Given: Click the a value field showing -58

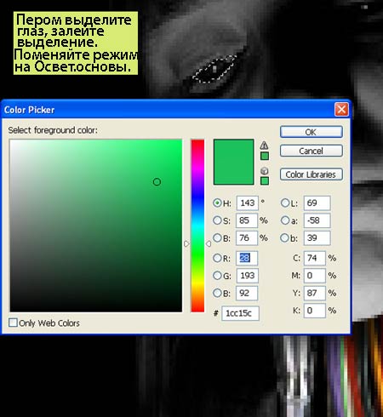Looking at the screenshot, I should coord(317,220).
